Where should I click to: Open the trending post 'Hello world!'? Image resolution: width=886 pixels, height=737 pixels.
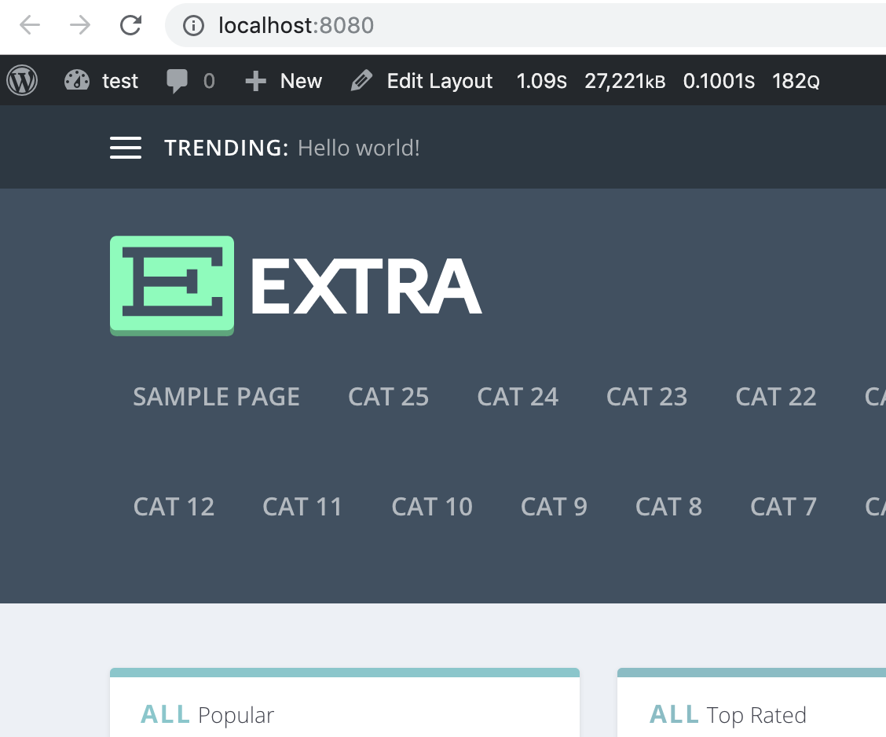point(359,148)
